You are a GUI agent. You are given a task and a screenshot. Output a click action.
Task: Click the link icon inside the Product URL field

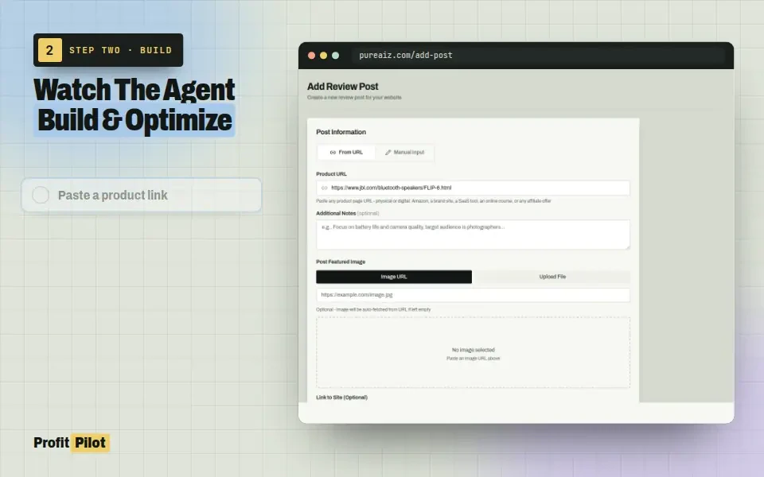(325, 188)
